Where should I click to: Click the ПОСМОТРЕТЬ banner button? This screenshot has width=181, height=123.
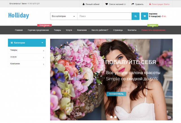(116, 94)
